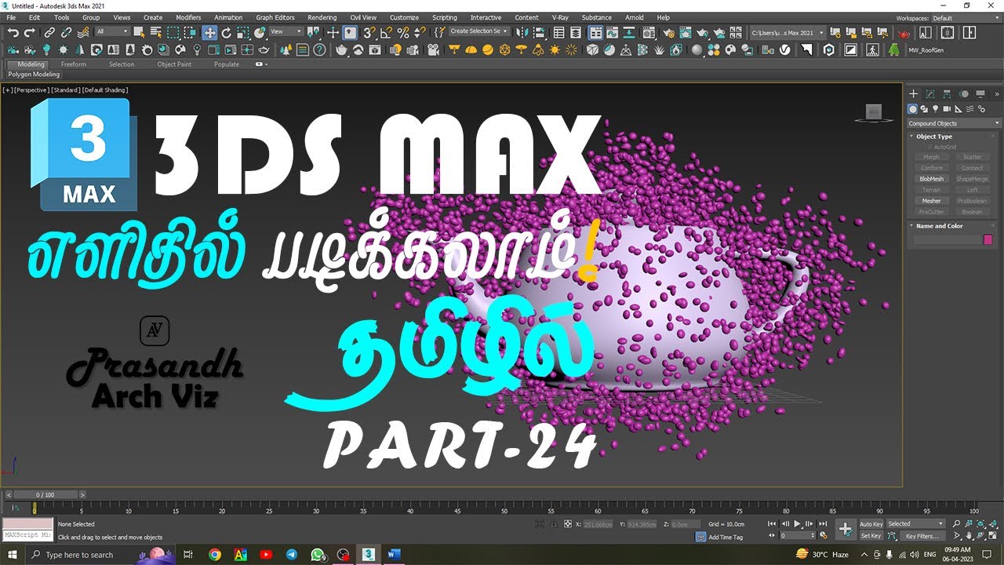Play the animation

[797, 523]
